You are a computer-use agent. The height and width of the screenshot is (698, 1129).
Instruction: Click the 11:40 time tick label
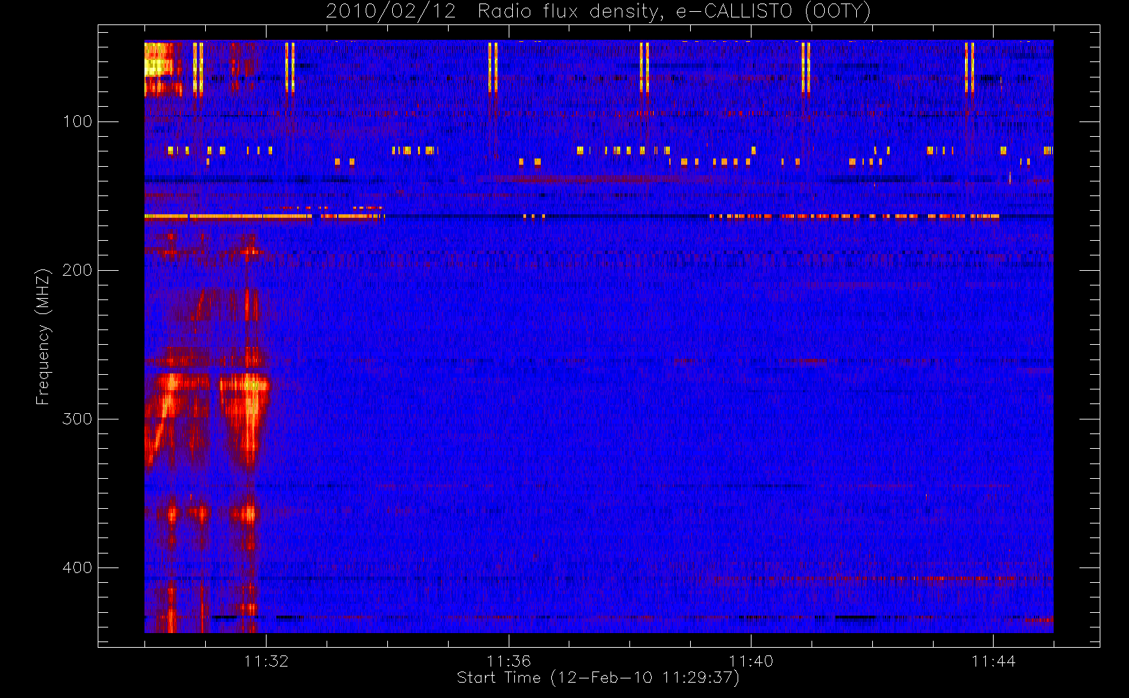tap(751, 661)
